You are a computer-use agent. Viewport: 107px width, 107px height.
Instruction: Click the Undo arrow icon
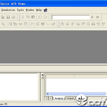40,17
